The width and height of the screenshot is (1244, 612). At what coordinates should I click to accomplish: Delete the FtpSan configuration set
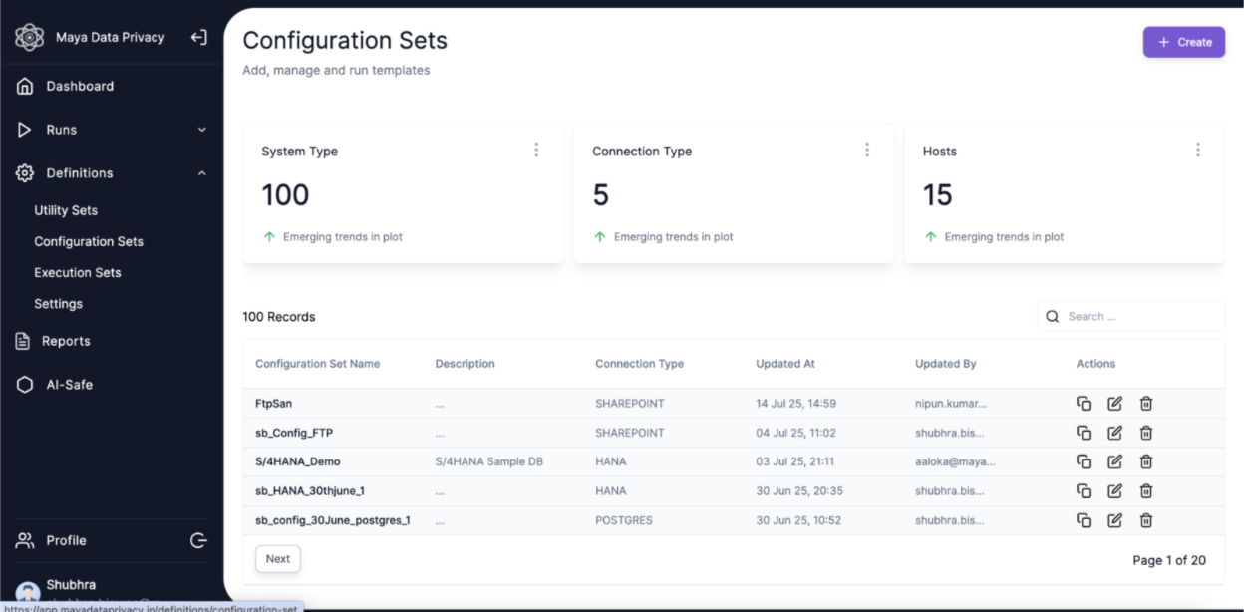coord(1146,404)
